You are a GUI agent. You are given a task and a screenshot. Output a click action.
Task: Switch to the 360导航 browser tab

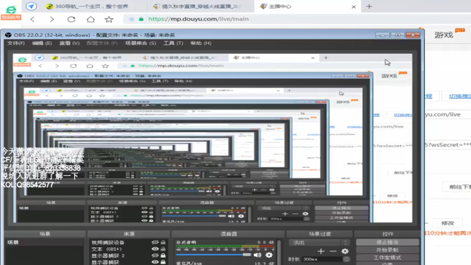pyautogui.click(x=87, y=6)
